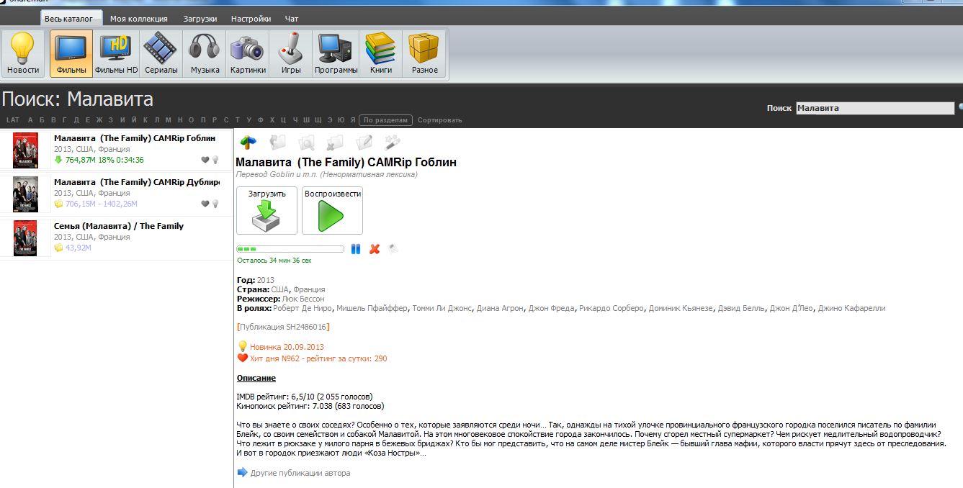Filter results by letter С

click(x=225, y=120)
